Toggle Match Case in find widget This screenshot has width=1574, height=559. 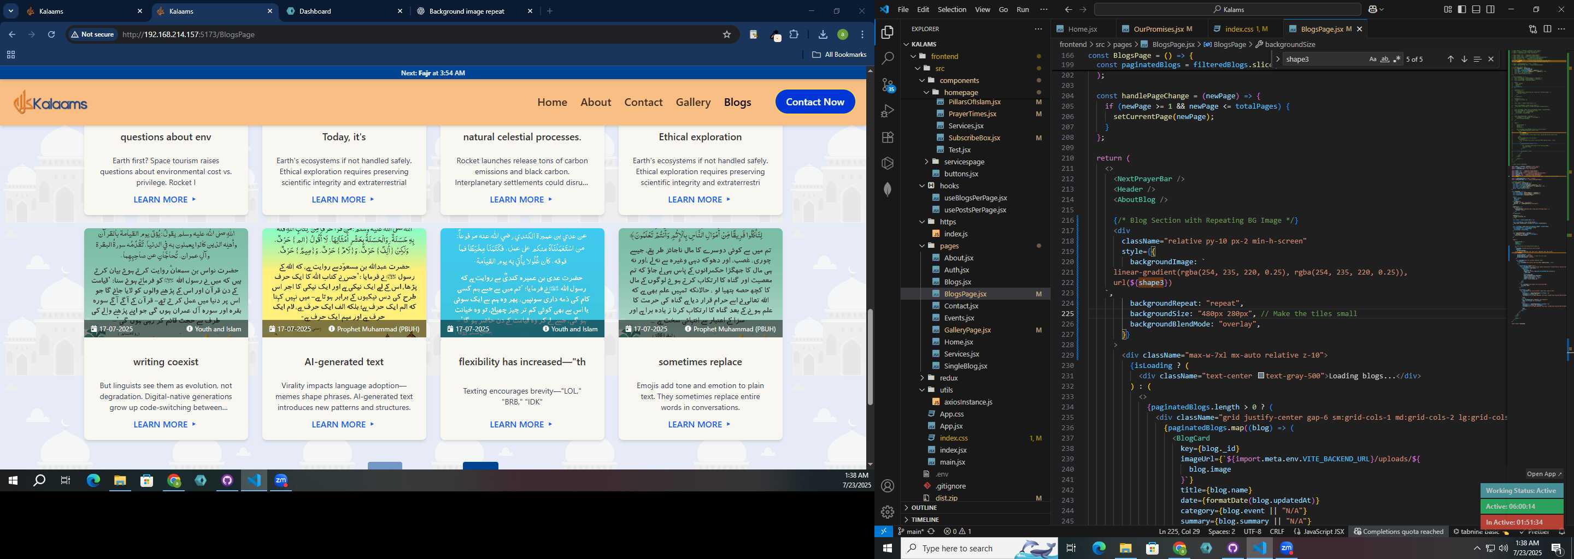(x=1373, y=59)
